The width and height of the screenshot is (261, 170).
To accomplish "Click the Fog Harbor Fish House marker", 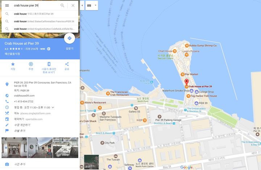I will tap(188, 96).
